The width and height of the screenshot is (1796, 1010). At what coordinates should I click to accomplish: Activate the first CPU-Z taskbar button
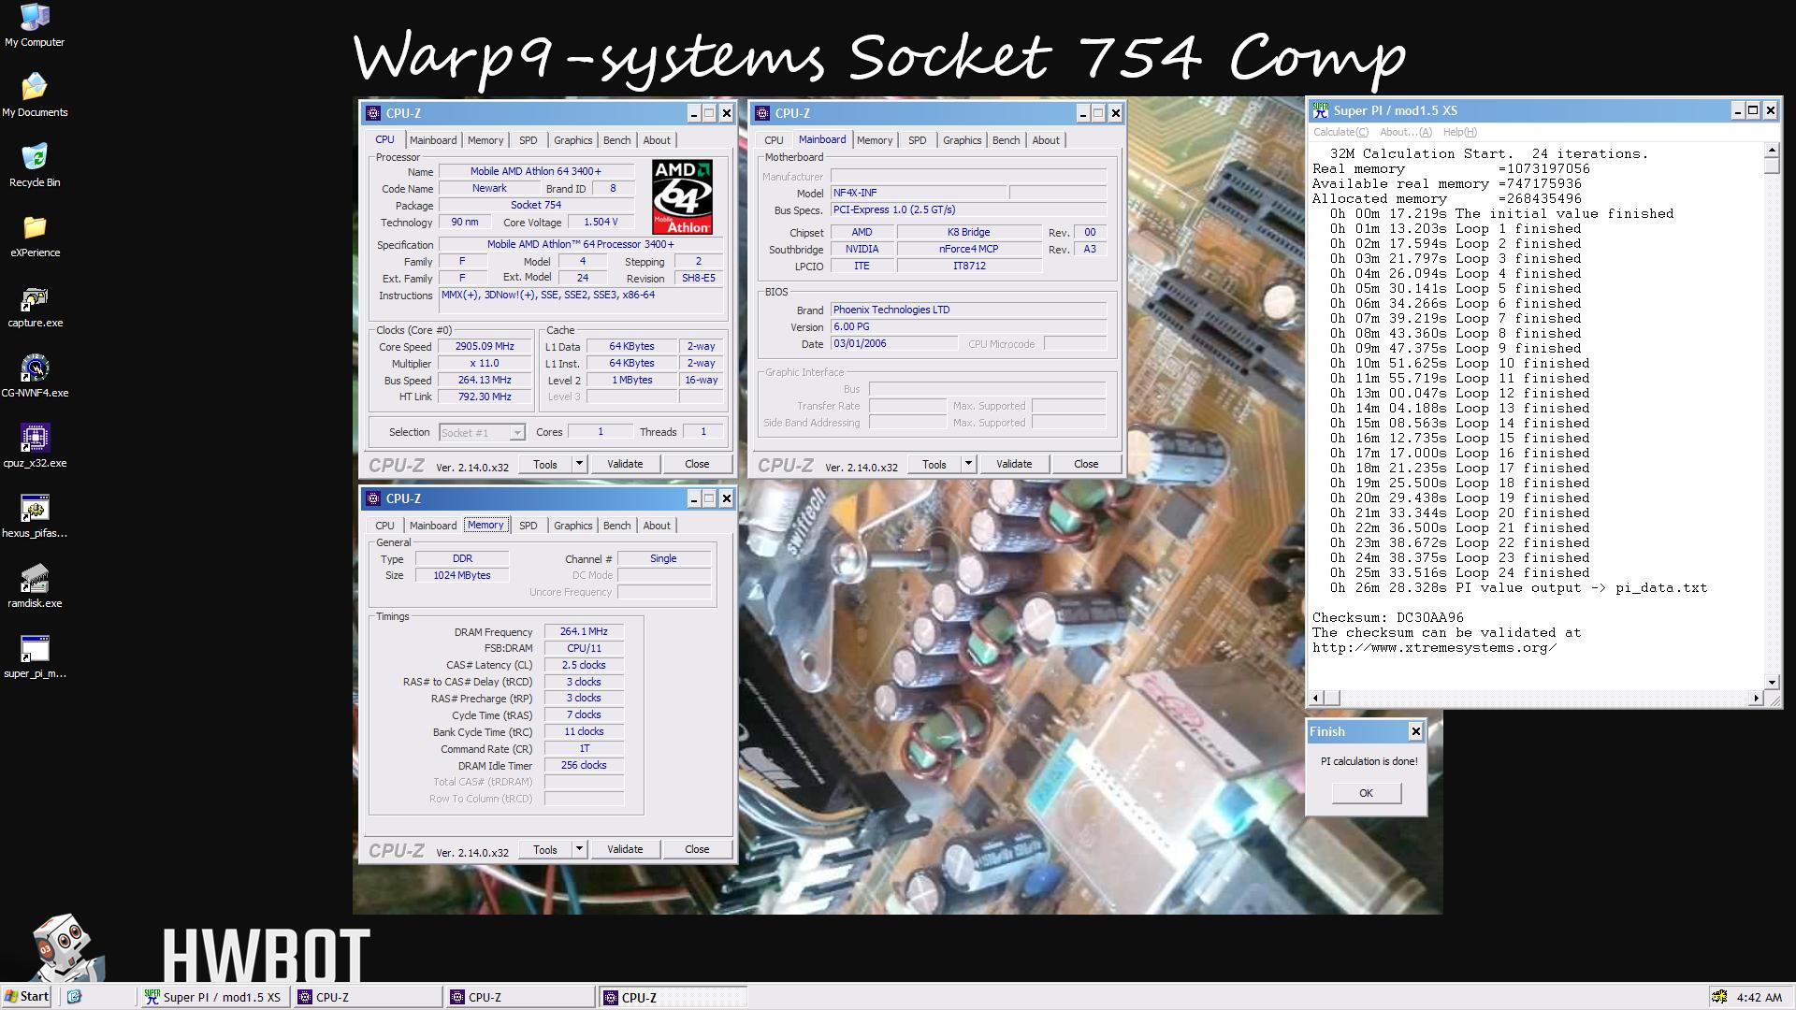[368, 997]
